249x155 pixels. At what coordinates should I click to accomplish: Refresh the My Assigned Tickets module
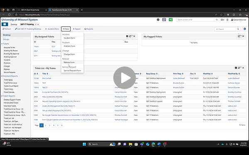point(131,36)
